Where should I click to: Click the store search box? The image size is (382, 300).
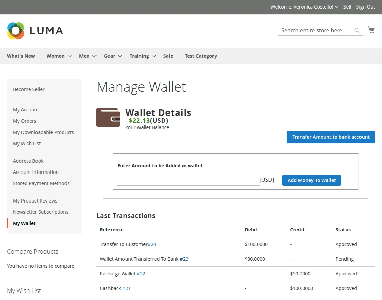click(x=314, y=30)
